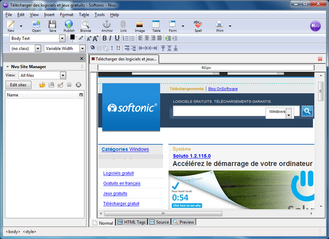Open the dropdown arrow next to Print
This screenshot has height=239, width=329.
coord(230,26)
